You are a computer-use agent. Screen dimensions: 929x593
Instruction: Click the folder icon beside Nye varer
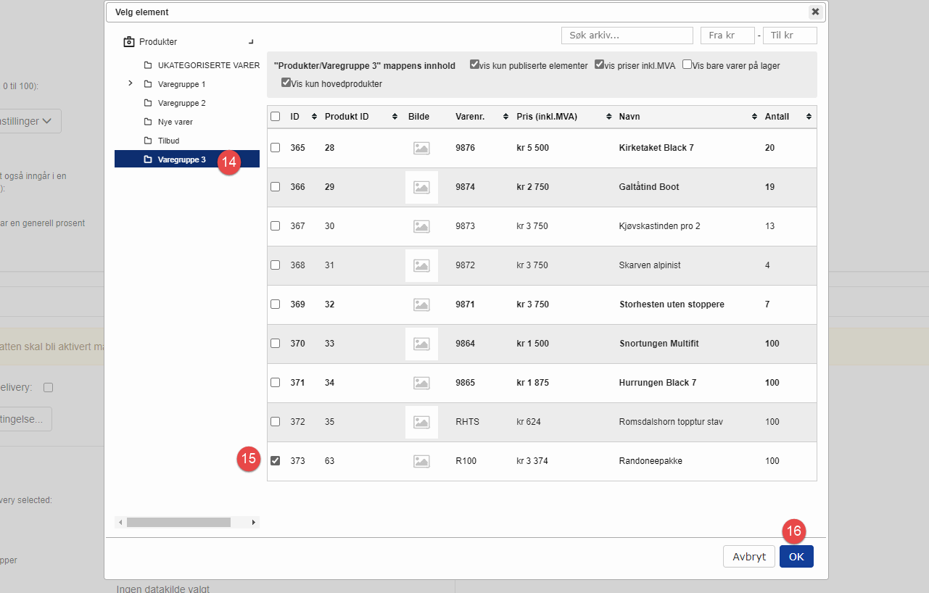(148, 122)
